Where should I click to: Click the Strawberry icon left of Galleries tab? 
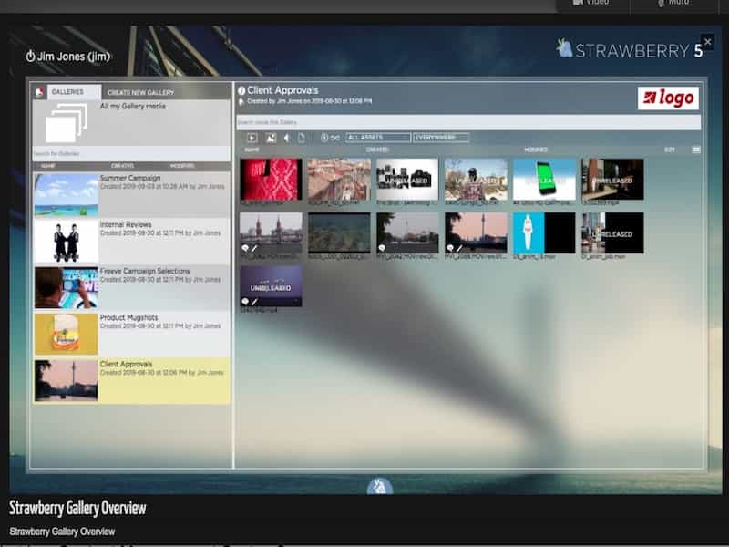(x=39, y=92)
